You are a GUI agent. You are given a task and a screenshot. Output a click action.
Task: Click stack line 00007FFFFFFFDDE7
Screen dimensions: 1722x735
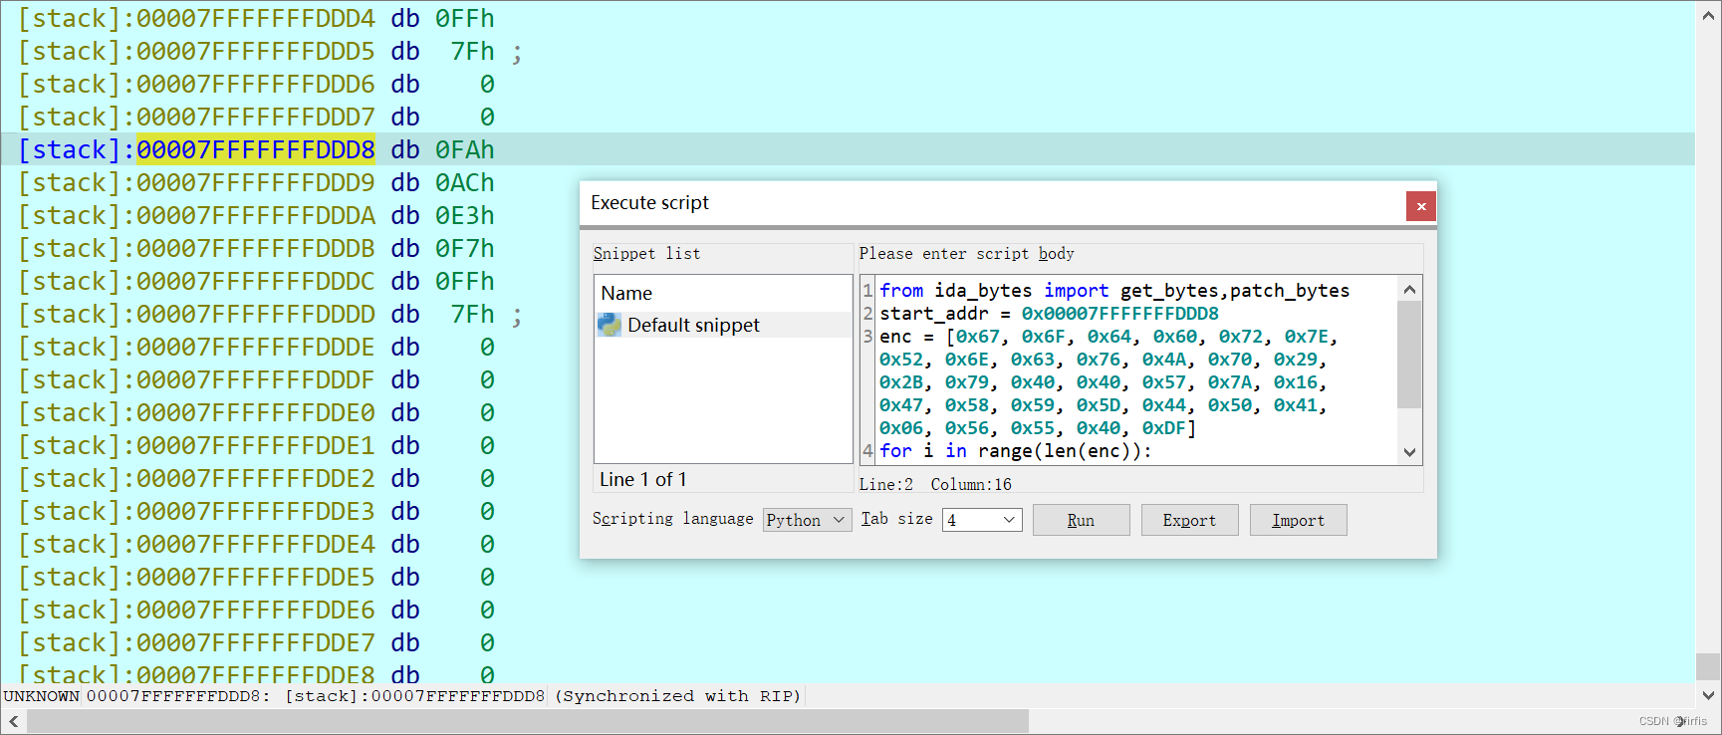[x=256, y=642]
